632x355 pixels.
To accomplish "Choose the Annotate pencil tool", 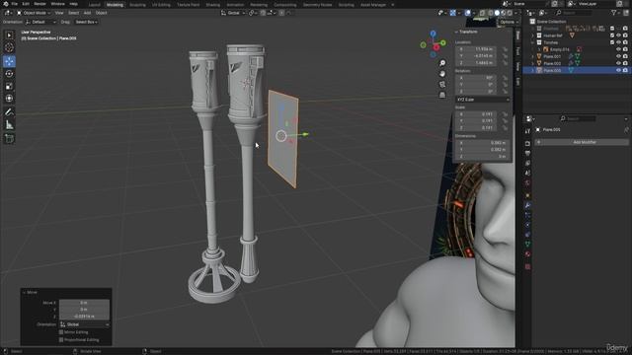I will point(9,112).
